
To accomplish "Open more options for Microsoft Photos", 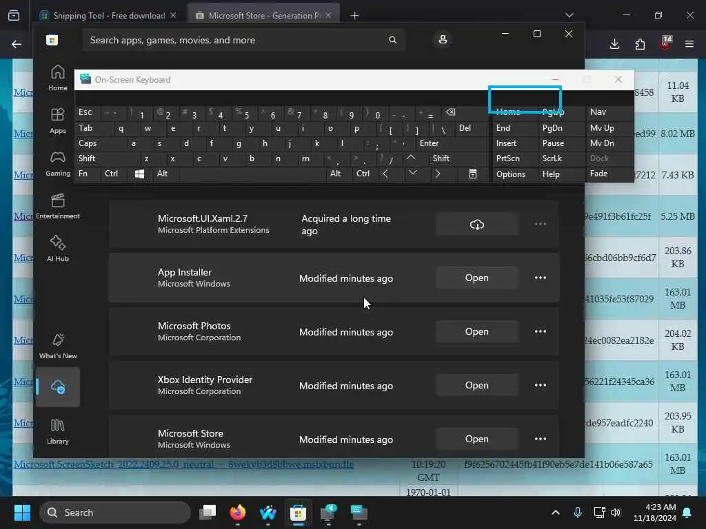I will 541,331.
